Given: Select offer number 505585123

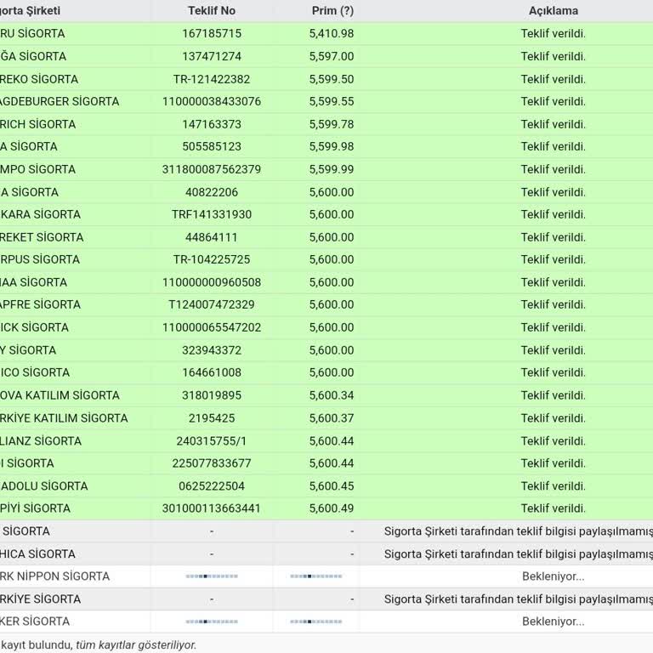Looking at the screenshot, I should pyautogui.click(x=212, y=146).
